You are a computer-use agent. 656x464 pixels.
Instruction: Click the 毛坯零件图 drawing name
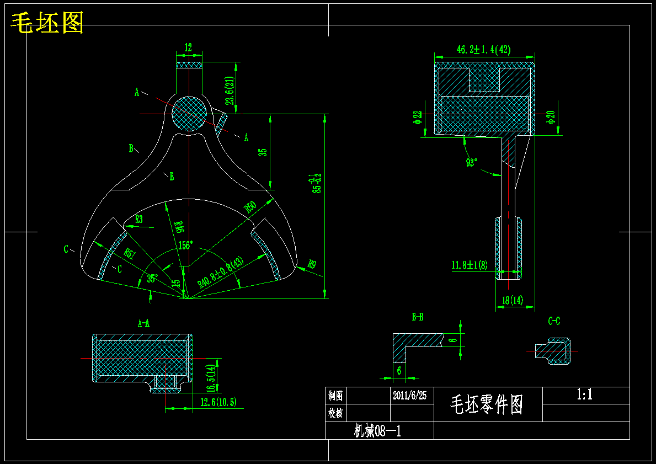[487, 404]
